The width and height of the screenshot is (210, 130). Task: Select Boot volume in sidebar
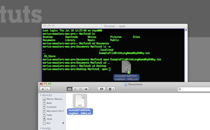(49, 103)
